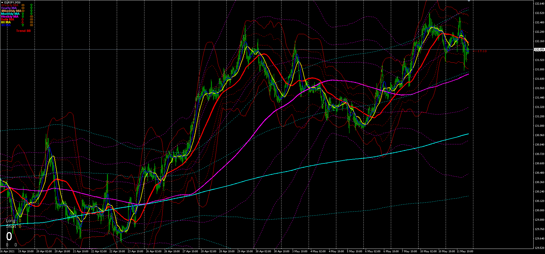
Task: Click the sideways arrow in the Weekly MA row
Action: (31, 17)
